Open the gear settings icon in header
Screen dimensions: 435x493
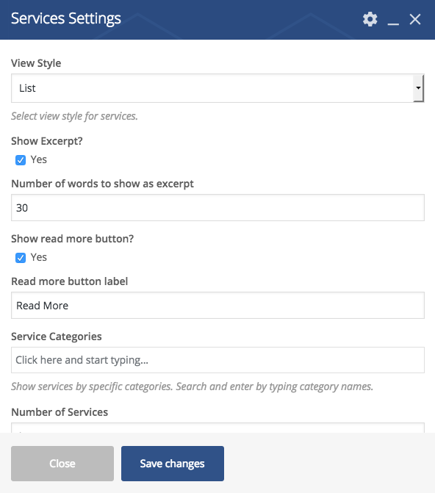click(370, 19)
